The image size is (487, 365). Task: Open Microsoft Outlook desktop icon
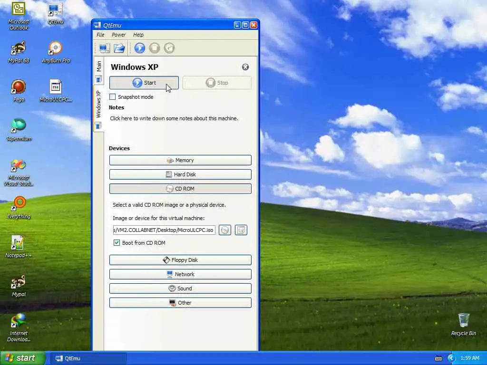tap(19, 16)
